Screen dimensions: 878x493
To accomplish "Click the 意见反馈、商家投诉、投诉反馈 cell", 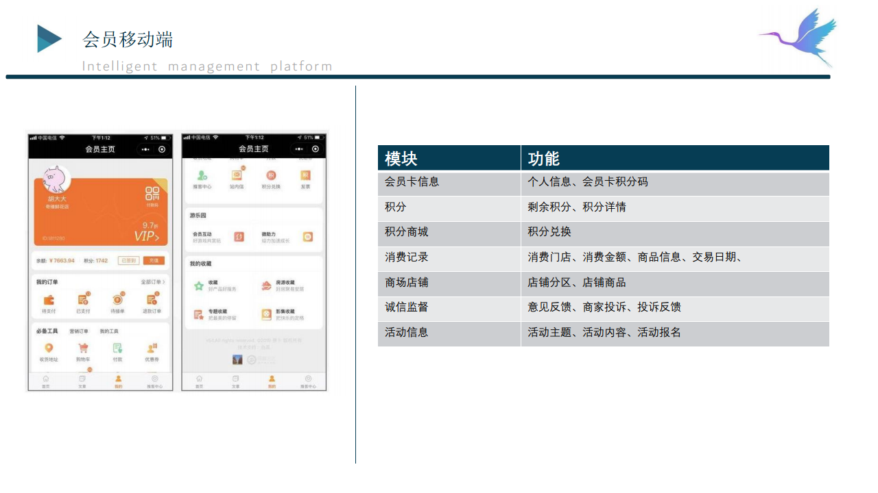I will 675,307.
